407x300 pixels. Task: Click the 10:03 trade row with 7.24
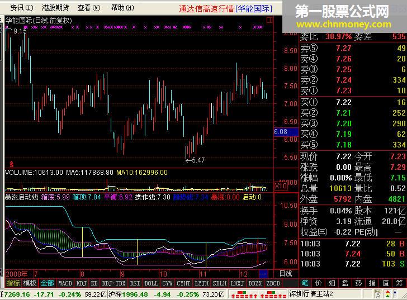pyautogui.click(x=352, y=254)
